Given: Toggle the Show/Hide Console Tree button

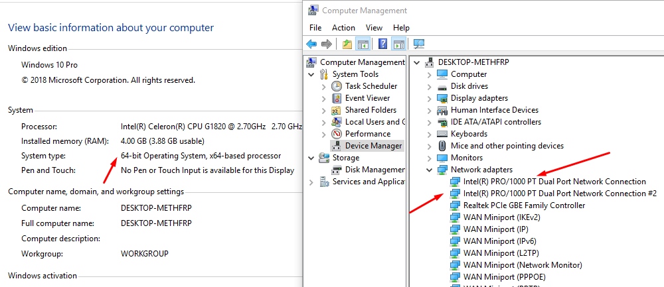Looking at the screenshot, I should pos(363,44).
